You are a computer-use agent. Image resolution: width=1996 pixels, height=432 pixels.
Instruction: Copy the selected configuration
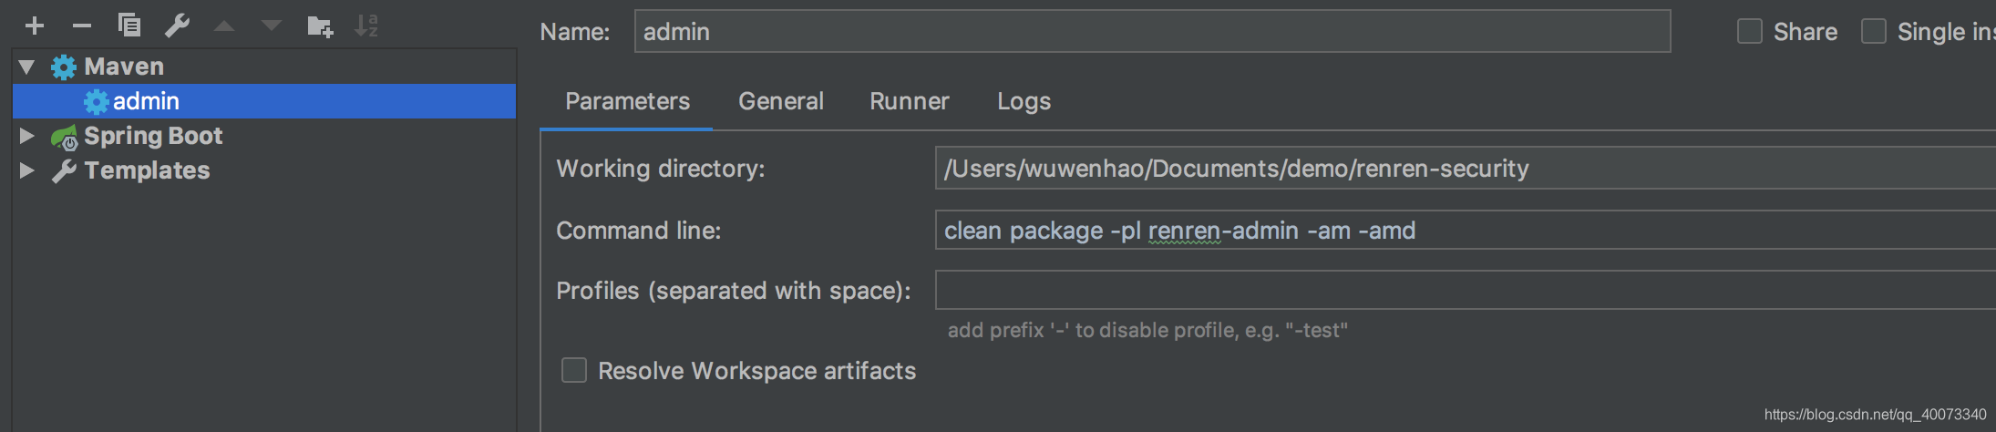[x=129, y=26]
